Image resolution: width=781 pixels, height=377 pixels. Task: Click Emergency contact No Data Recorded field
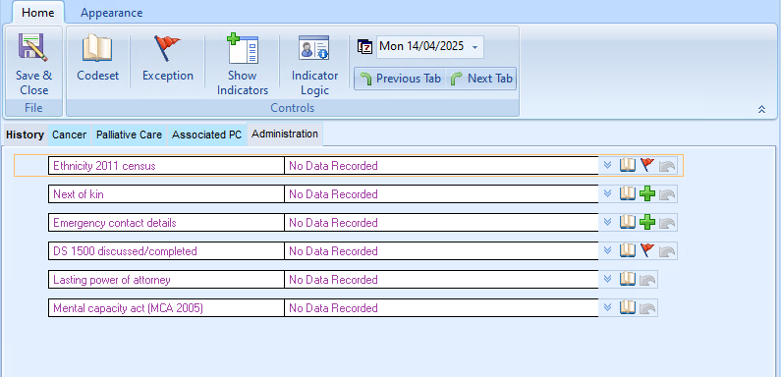pyautogui.click(x=441, y=223)
